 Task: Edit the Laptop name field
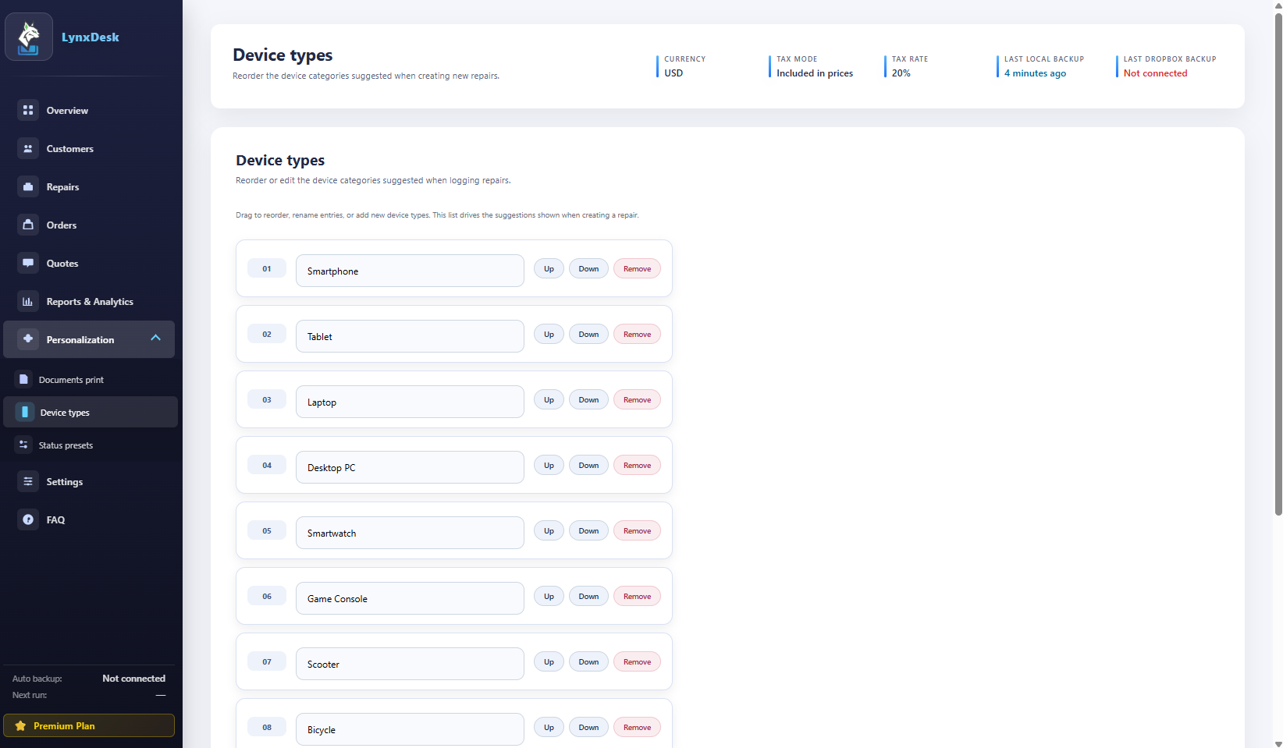(x=410, y=402)
